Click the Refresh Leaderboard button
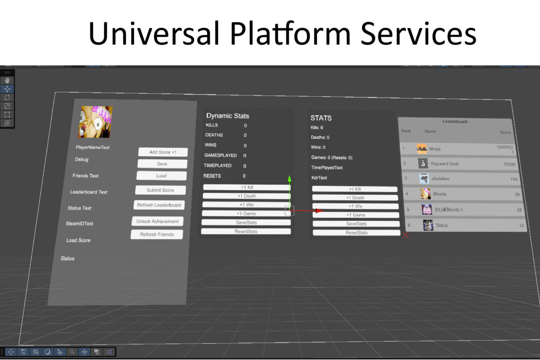The image size is (540, 360). 159,205
